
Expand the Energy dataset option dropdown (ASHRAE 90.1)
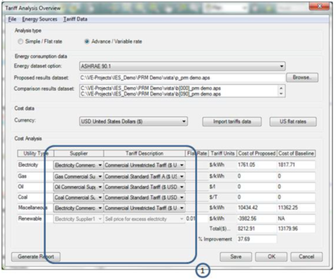click(182, 66)
